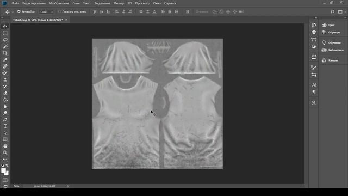The image size is (348, 196).
Task: Toggle Показать упр. элем. checkbox
Action: point(59,11)
